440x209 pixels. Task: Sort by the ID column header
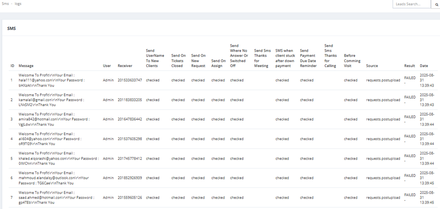(12, 66)
